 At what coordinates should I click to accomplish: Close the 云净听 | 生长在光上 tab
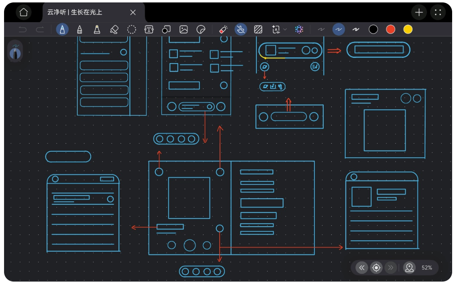click(x=133, y=12)
